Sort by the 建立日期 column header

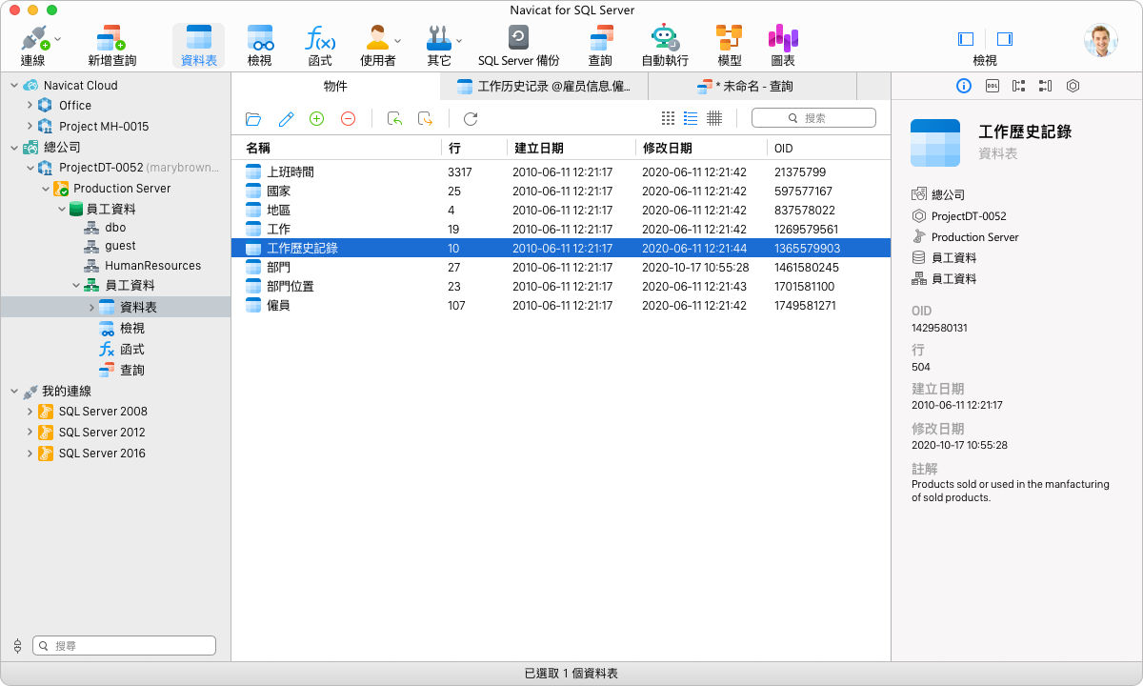[x=571, y=148]
